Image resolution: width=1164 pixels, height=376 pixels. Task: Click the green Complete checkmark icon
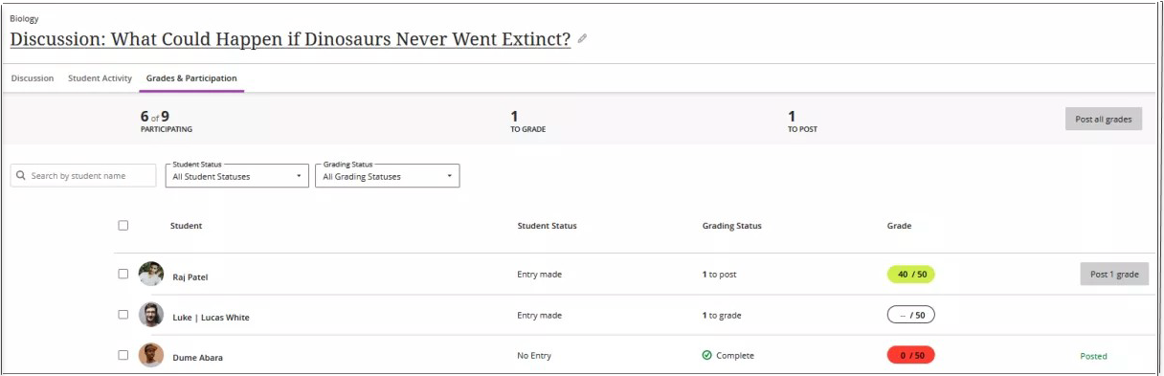(706, 355)
